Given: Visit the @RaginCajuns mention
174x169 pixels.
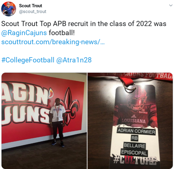Looking at the screenshot, I should pos(24,33).
